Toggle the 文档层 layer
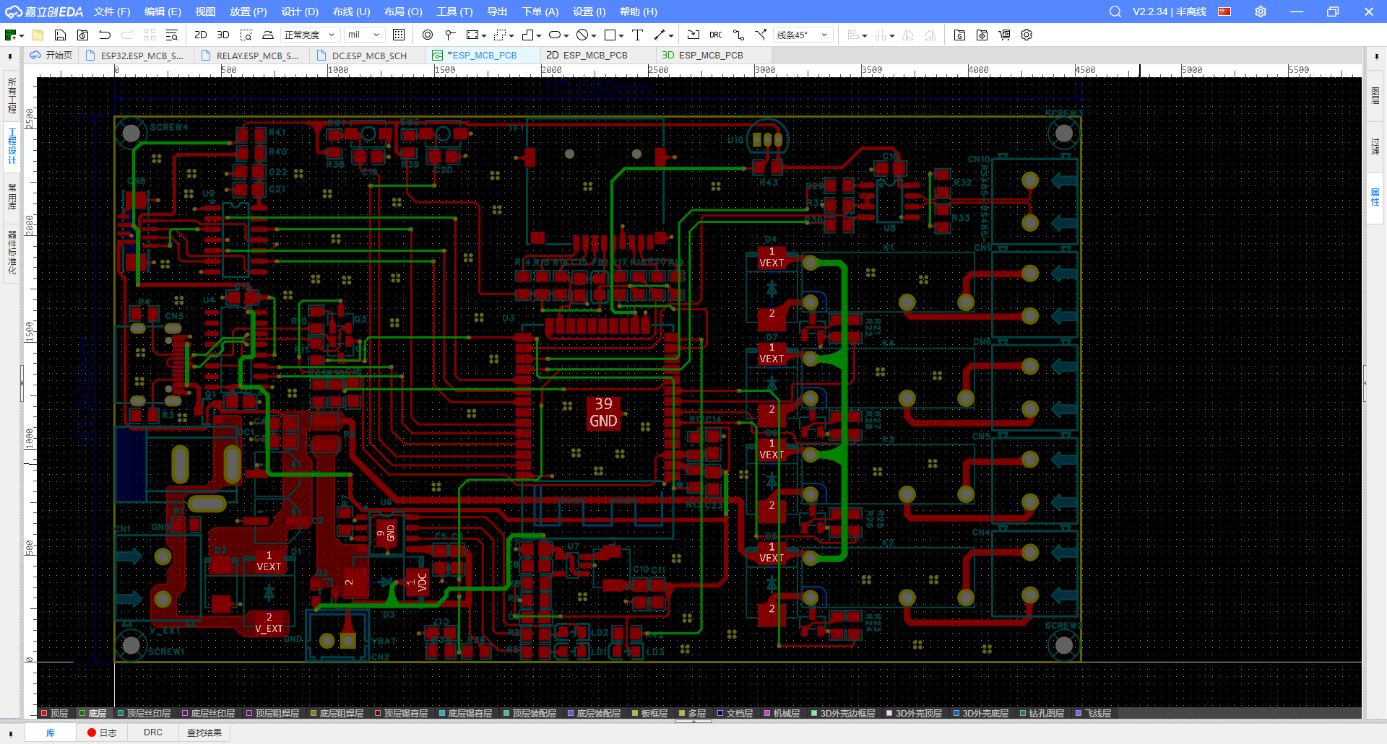The image size is (1387, 744). click(735, 713)
